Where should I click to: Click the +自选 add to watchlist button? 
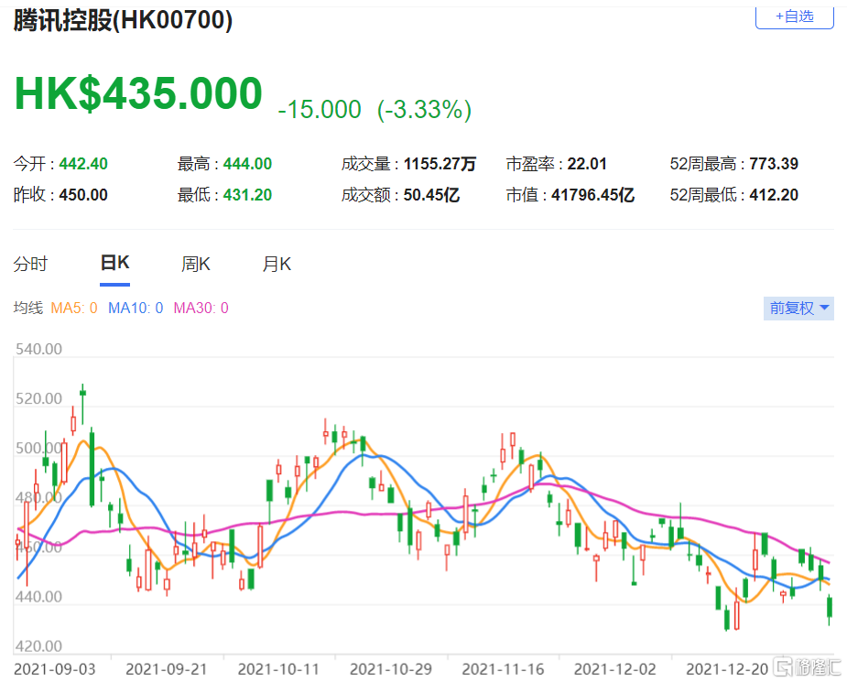click(794, 16)
